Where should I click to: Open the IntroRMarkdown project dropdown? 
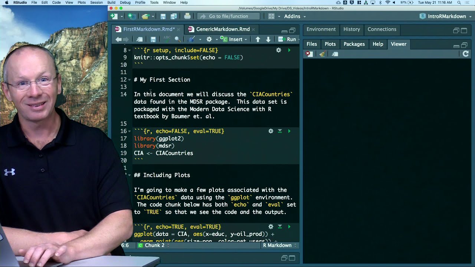point(469,17)
